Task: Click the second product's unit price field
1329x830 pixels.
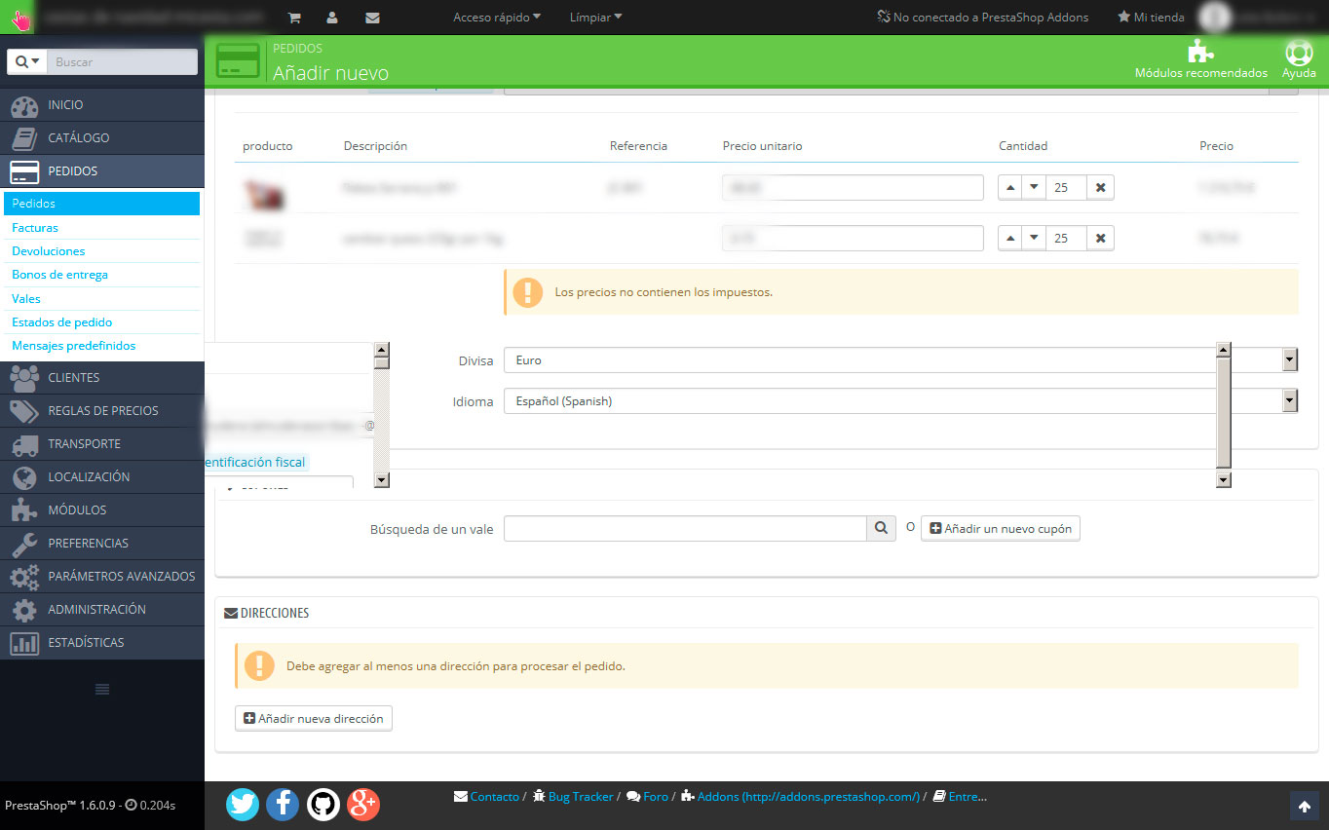Action: coord(853,239)
